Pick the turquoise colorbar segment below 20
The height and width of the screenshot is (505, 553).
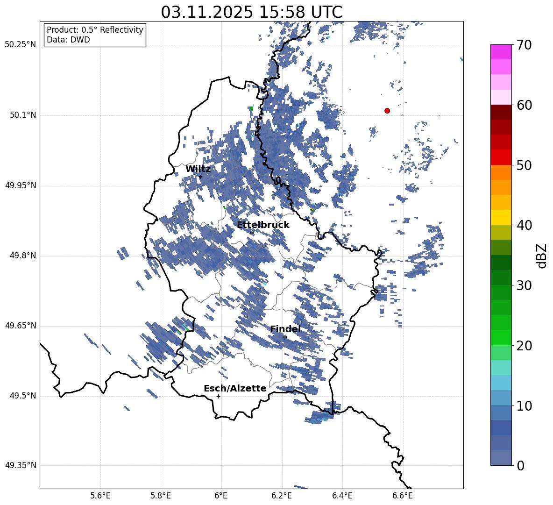[501, 368]
